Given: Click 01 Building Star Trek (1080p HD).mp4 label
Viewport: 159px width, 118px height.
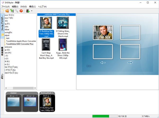Looking at the screenshot, I should pos(46,34).
